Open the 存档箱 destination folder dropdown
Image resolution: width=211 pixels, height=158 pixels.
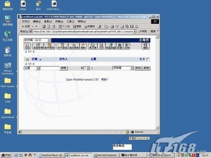[132, 68]
